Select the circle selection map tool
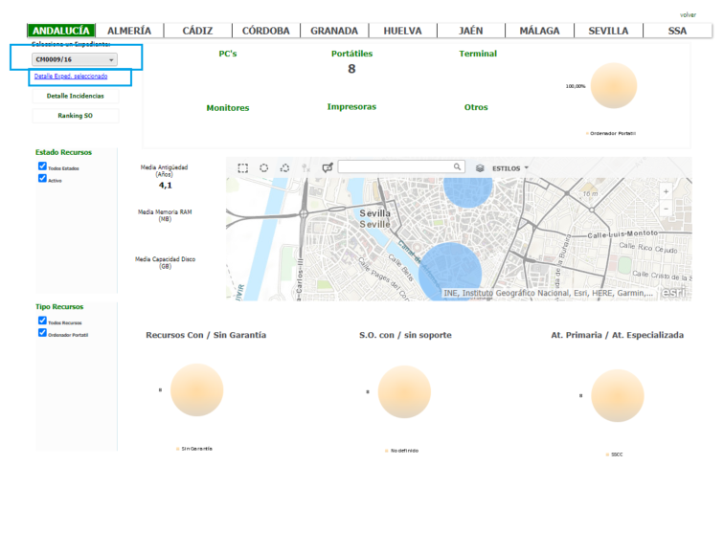724x554 pixels. [263, 167]
